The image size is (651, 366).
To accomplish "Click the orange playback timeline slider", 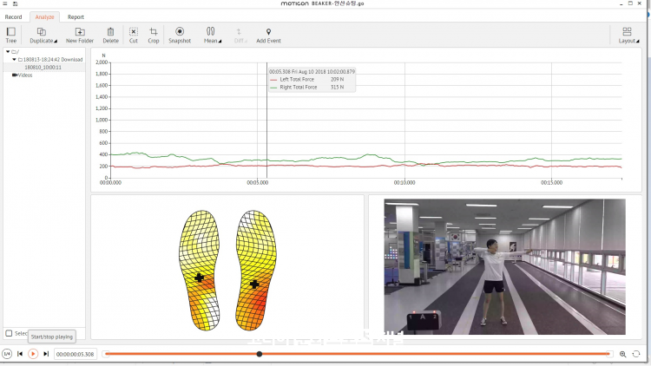I will (x=357, y=354).
